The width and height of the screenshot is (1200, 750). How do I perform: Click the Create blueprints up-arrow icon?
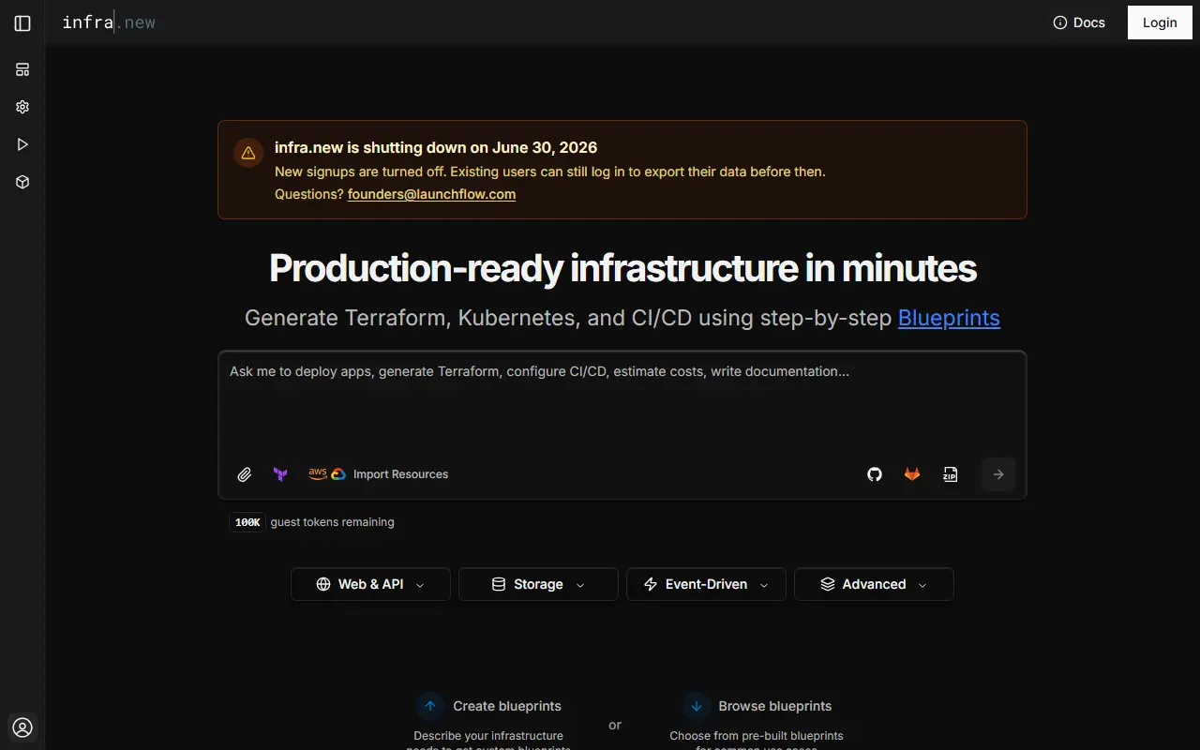point(430,706)
